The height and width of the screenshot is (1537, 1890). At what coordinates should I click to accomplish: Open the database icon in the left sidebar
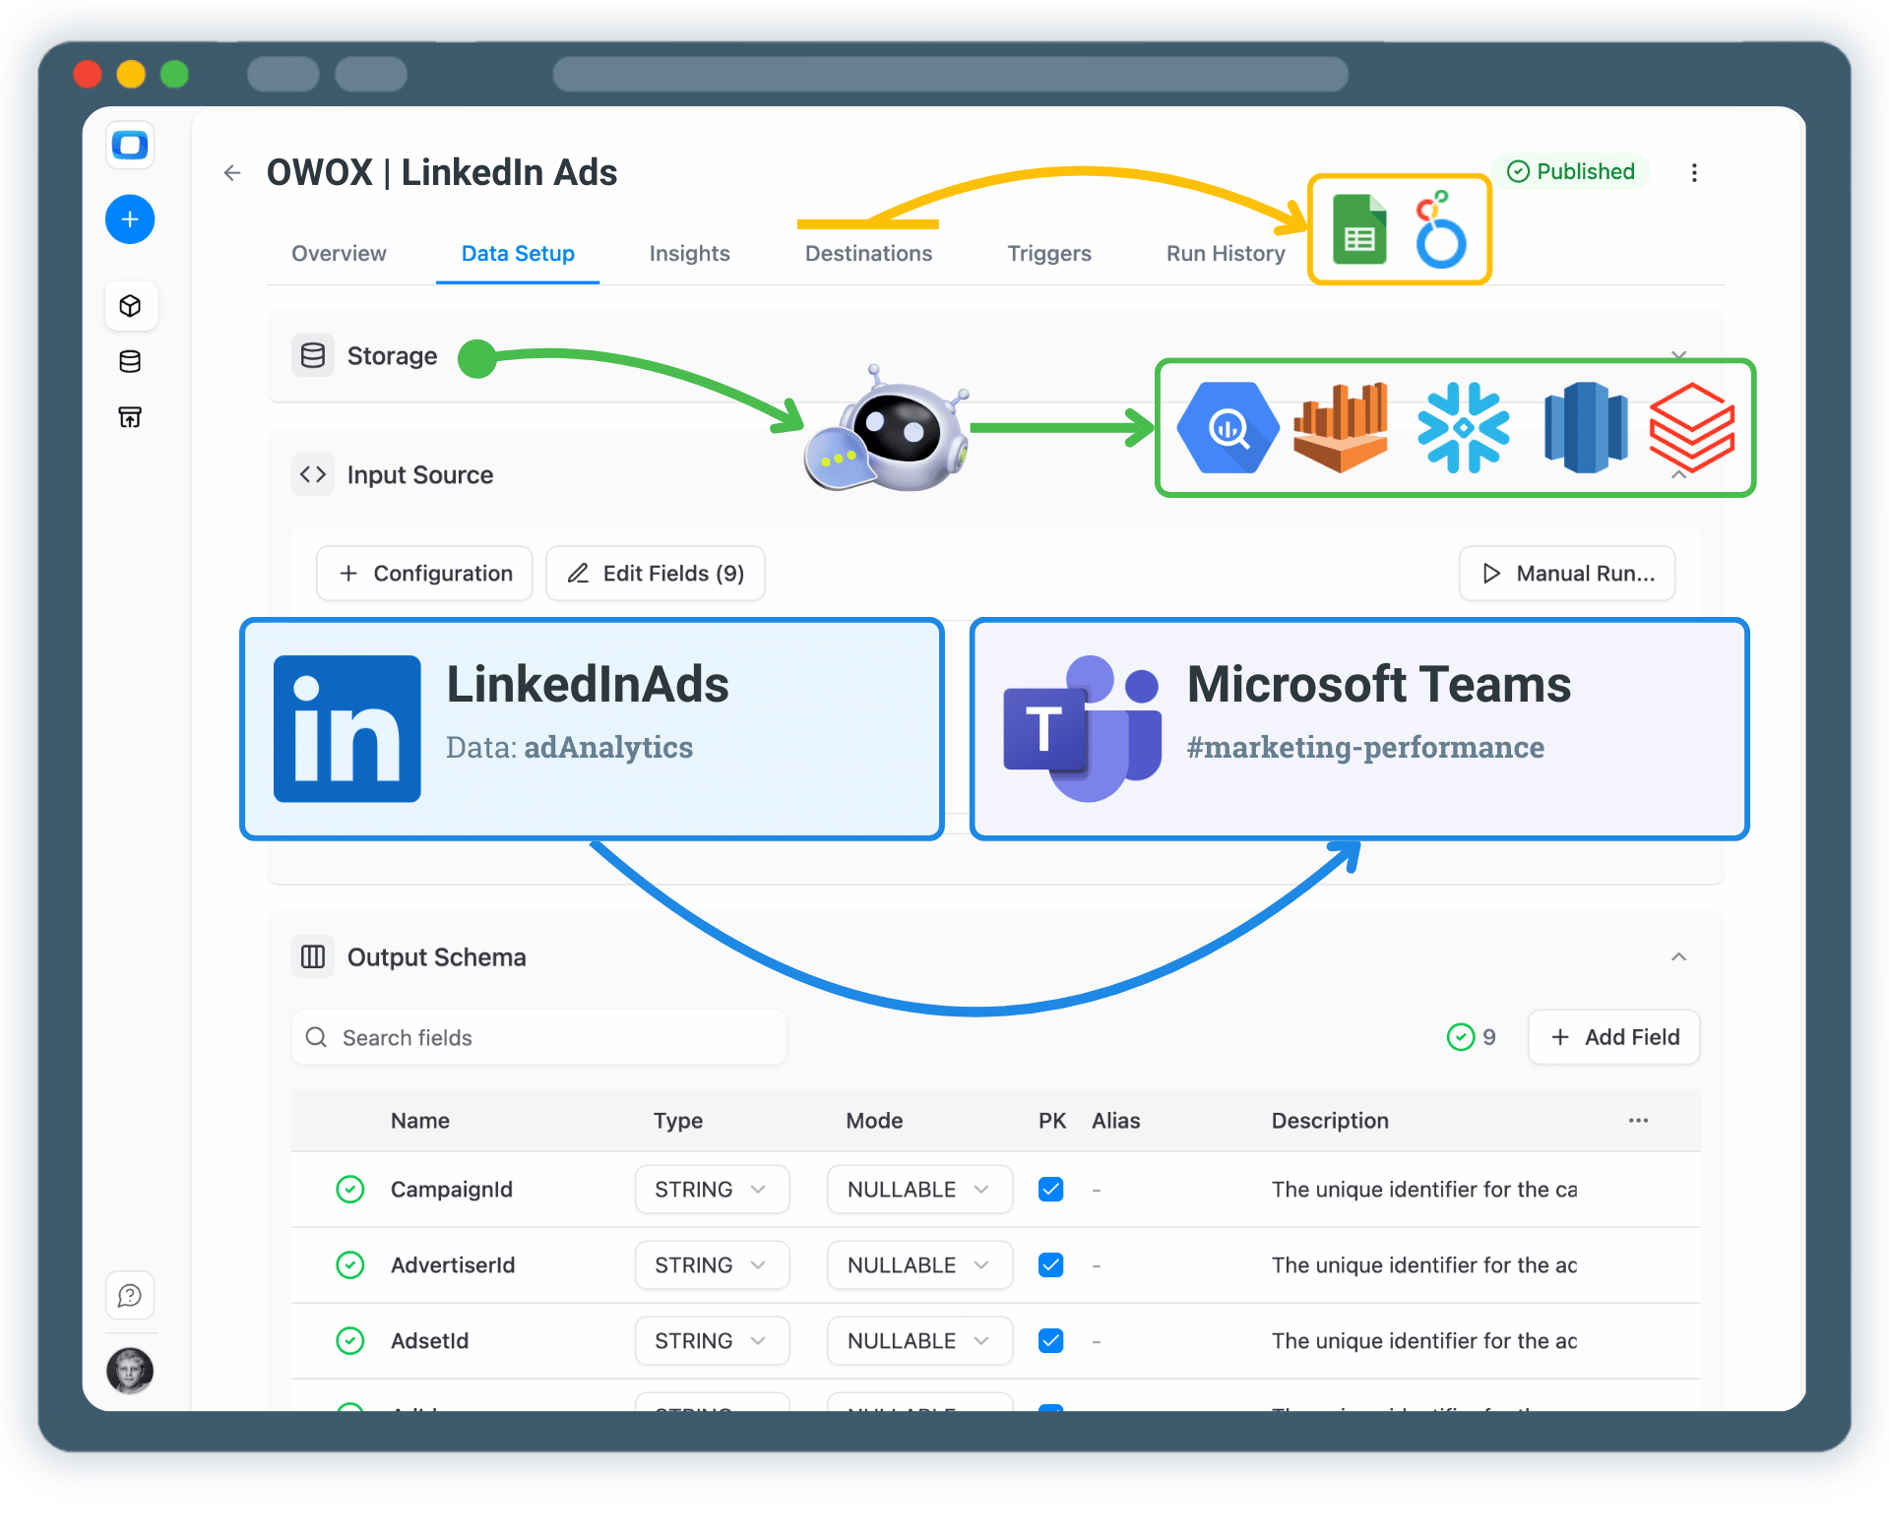click(x=130, y=361)
